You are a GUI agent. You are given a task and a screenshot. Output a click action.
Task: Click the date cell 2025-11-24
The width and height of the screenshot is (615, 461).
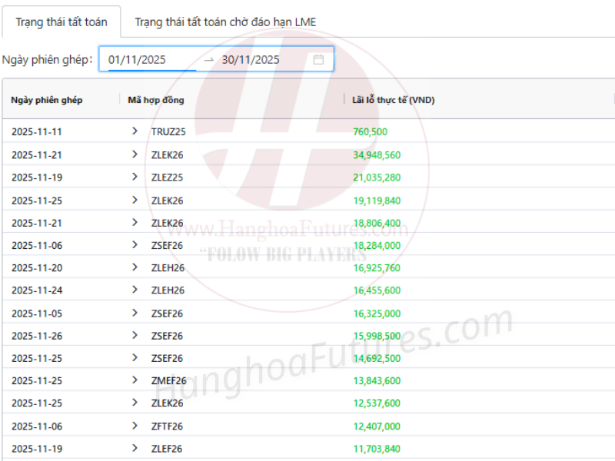[x=37, y=290]
